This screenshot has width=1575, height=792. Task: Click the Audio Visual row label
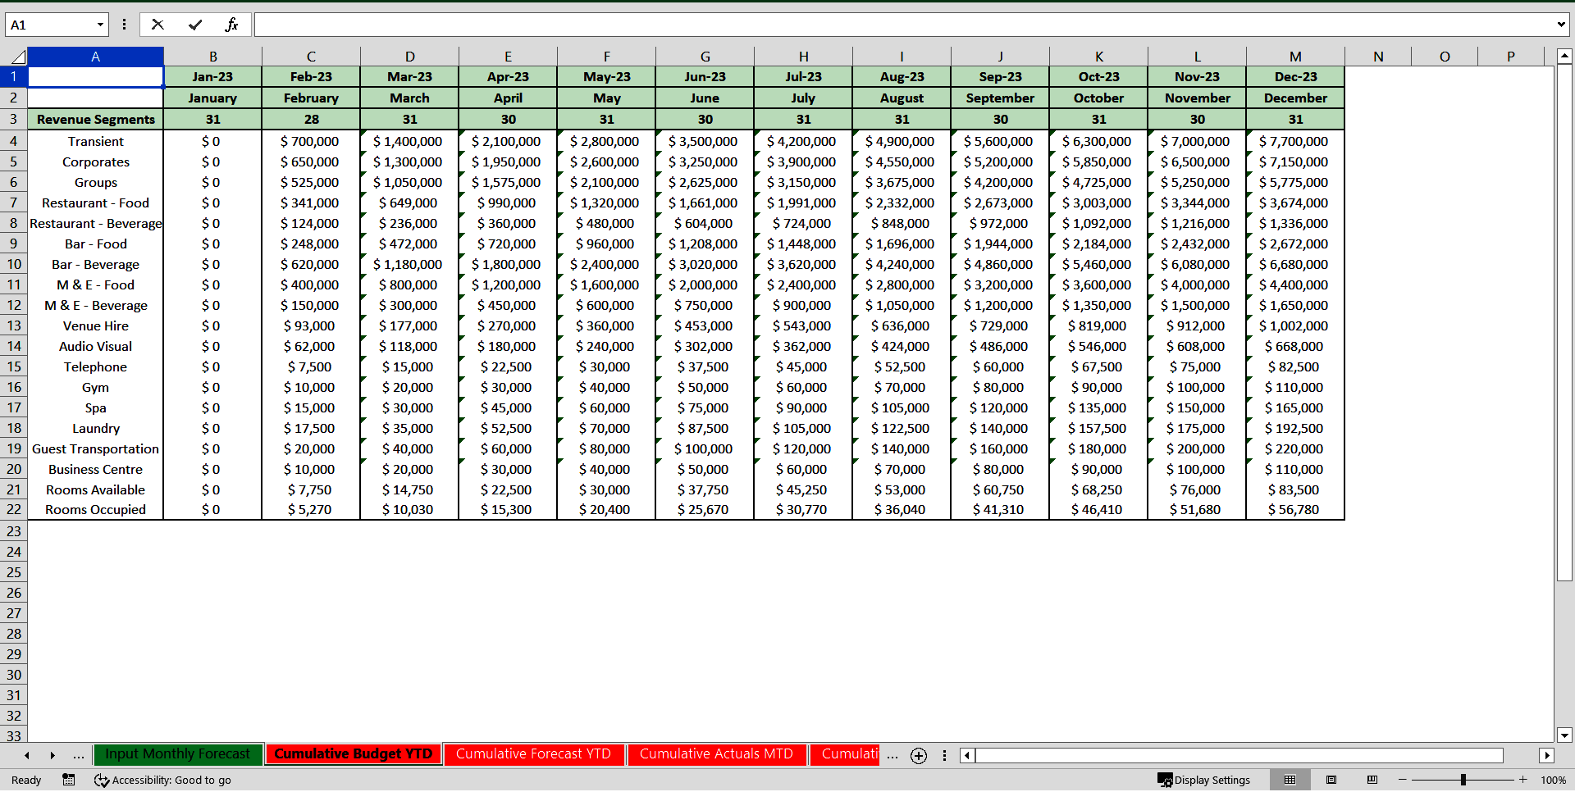[96, 346]
